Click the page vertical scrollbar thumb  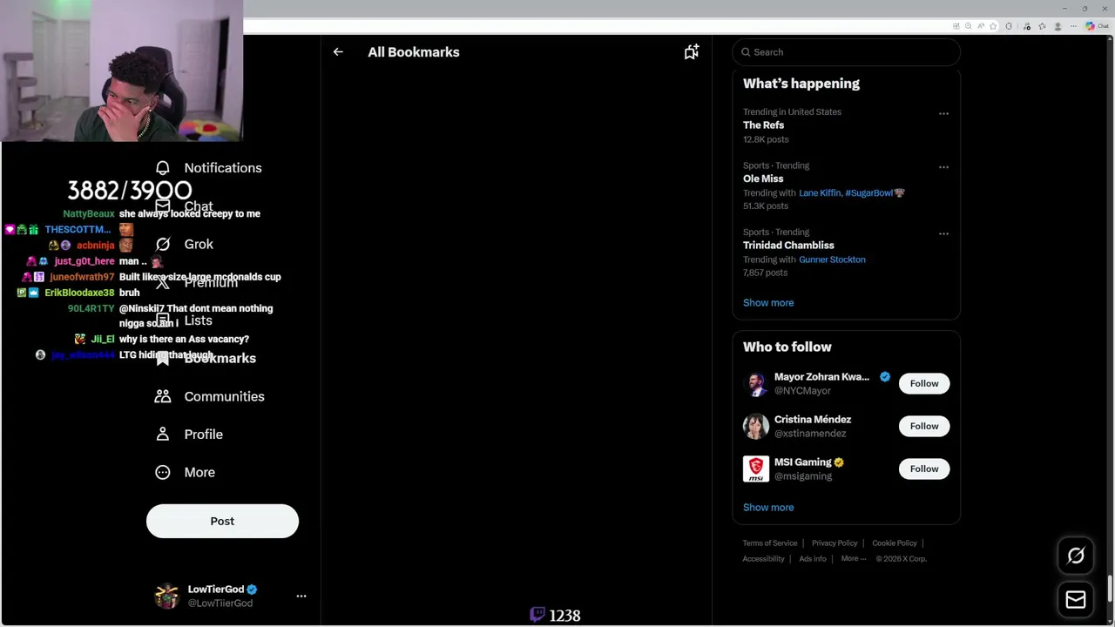(1110, 588)
